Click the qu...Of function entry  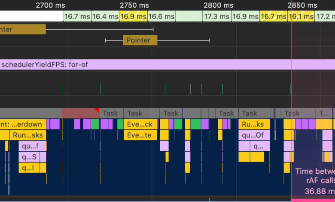(254, 135)
